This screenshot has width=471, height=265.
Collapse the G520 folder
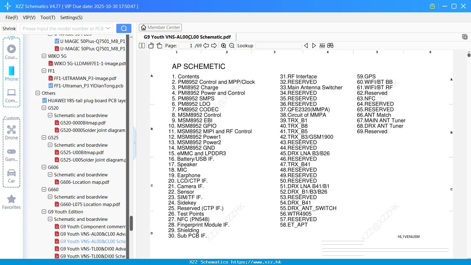point(44,108)
